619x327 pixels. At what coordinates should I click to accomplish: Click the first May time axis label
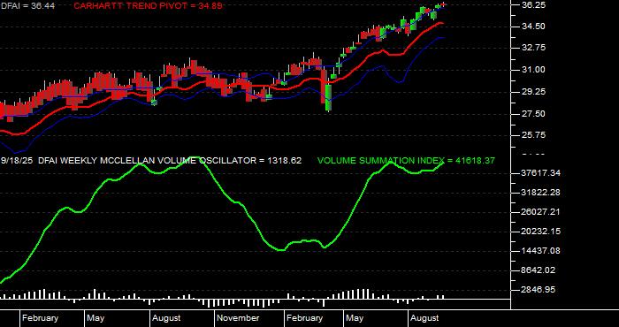[96, 318]
